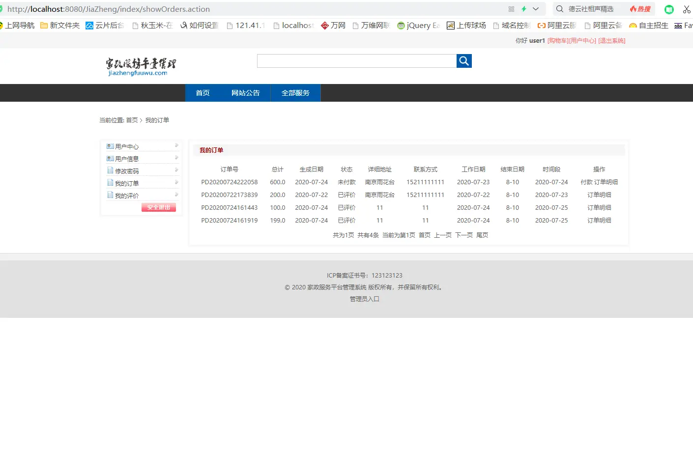693x452 pixels.
Task: Click the 修改密码 sidebar document icon
Action: [111, 170]
